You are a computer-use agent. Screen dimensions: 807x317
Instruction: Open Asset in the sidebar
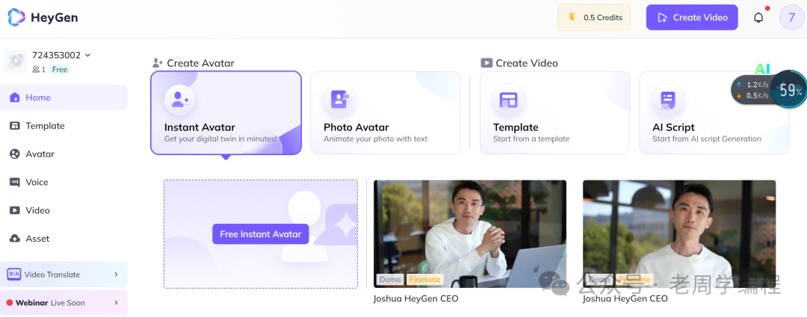pyautogui.click(x=64, y=239)
